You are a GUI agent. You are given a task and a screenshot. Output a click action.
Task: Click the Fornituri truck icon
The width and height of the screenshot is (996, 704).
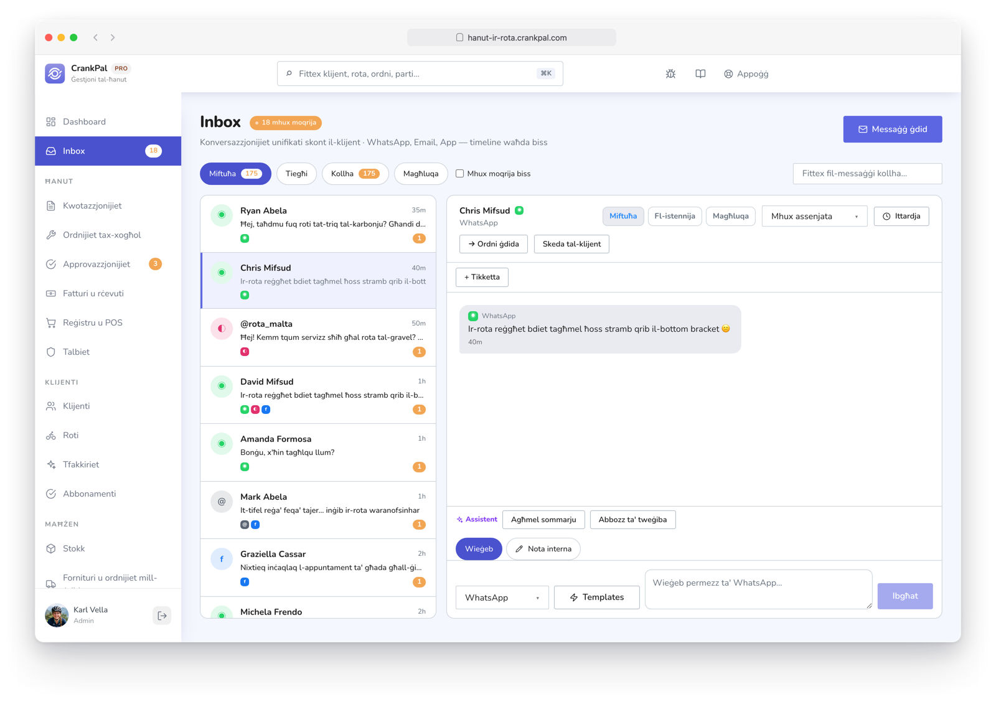coord(51,583)
